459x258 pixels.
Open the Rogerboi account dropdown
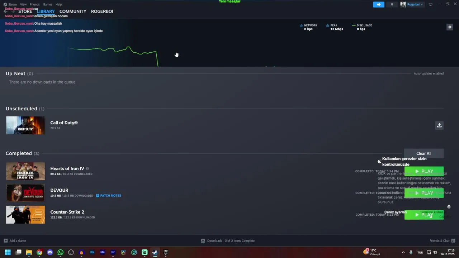click(415, 4)
